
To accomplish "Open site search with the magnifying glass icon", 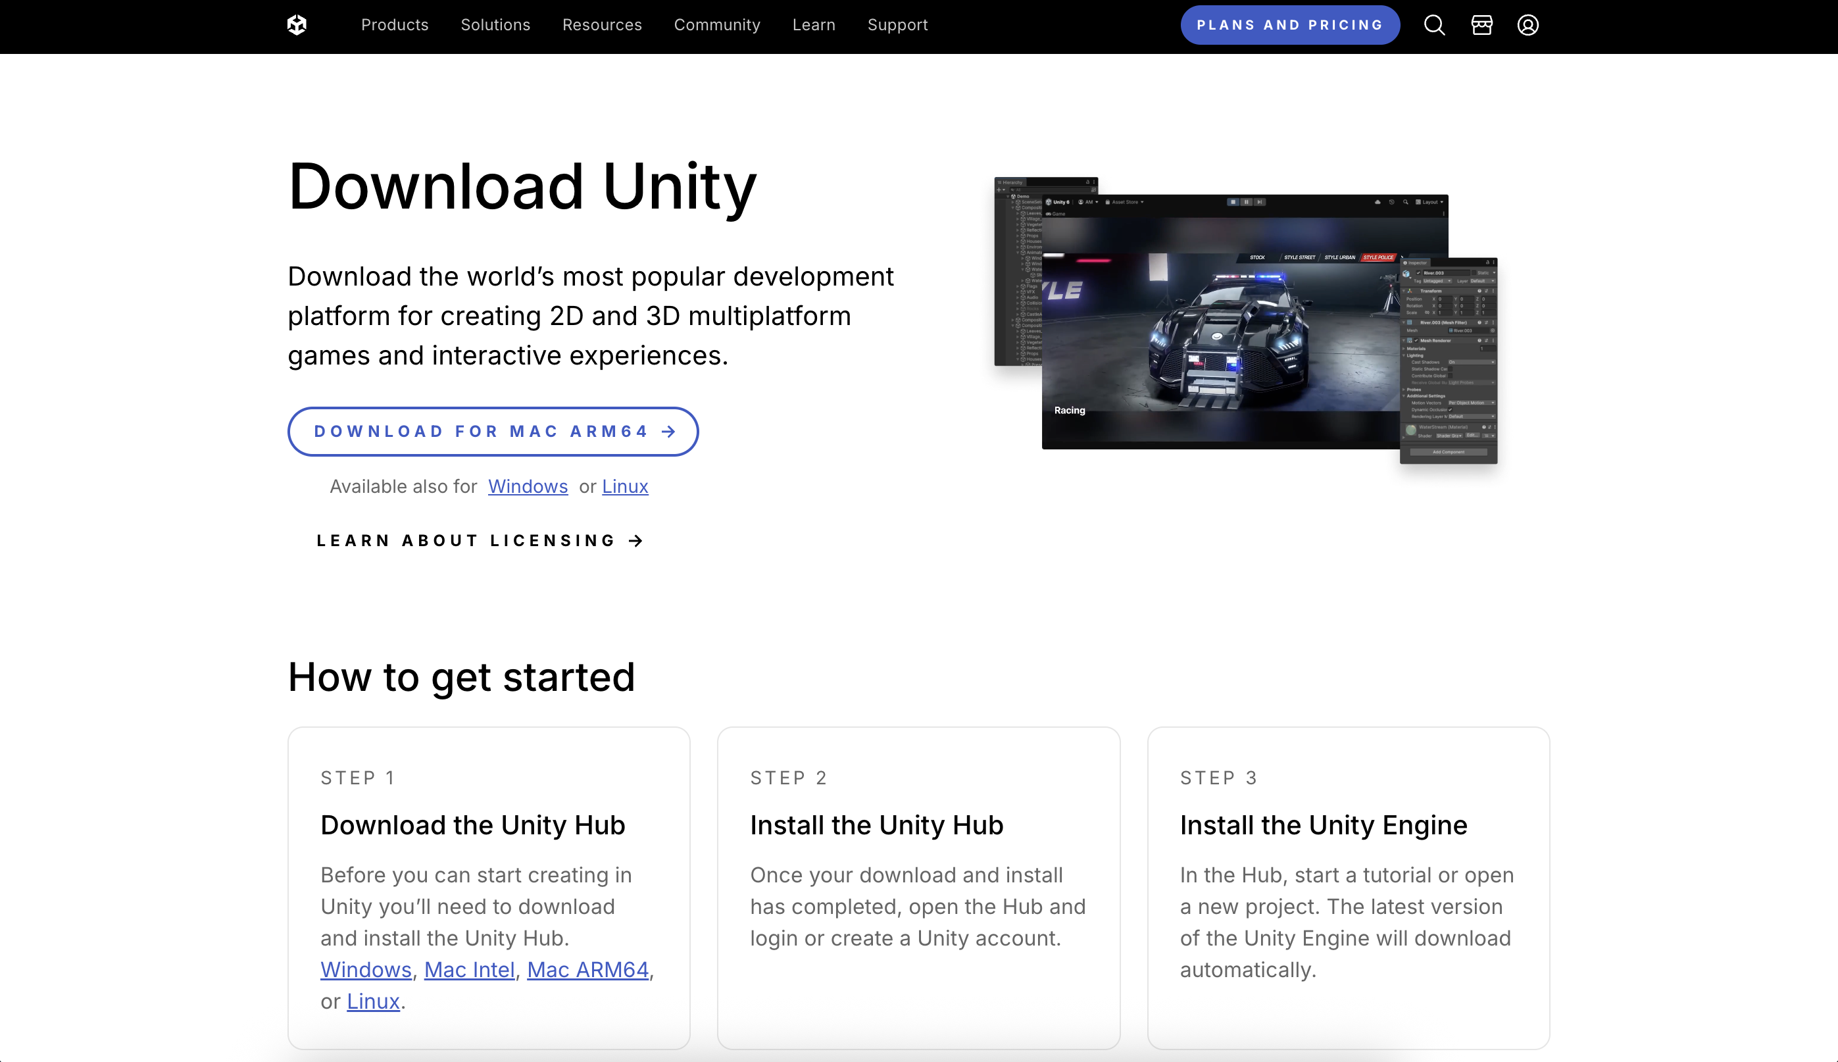I will (x=1433, y=25).
